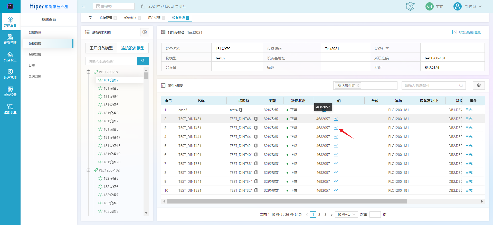Switch to the 连接配置 tab

[106, 18]
